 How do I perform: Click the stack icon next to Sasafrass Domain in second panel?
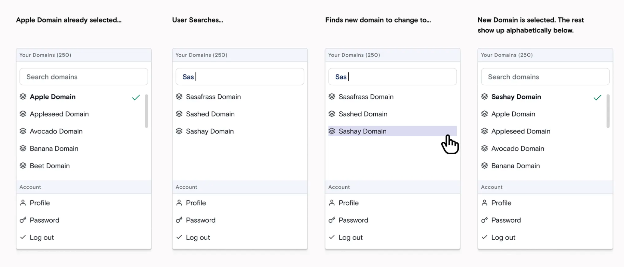coord(179,97)
